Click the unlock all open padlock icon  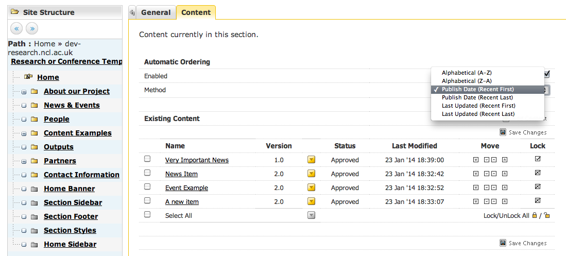tap(546, 215)
